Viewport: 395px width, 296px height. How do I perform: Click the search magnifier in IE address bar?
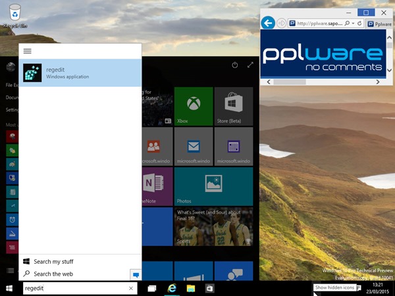click(x=347, y=23)
